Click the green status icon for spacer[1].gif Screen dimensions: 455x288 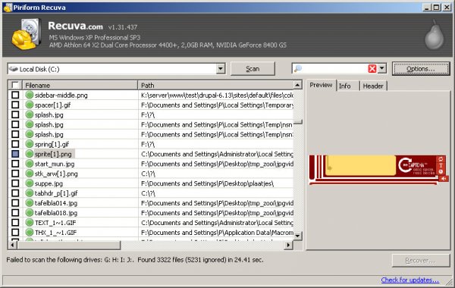(x=30, y=105)
